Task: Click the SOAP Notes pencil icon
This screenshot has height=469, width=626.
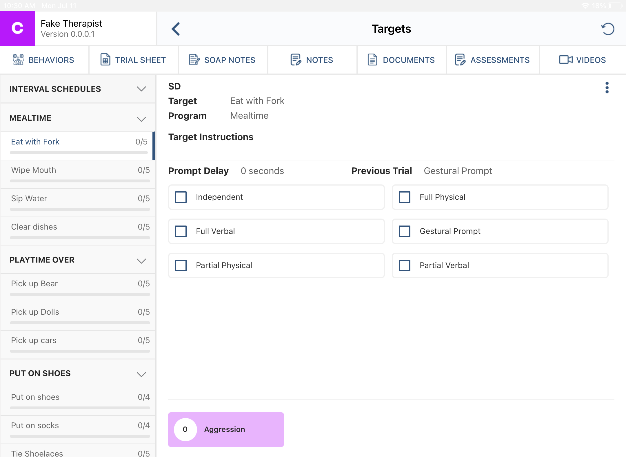Action: [x=194, y=60]
